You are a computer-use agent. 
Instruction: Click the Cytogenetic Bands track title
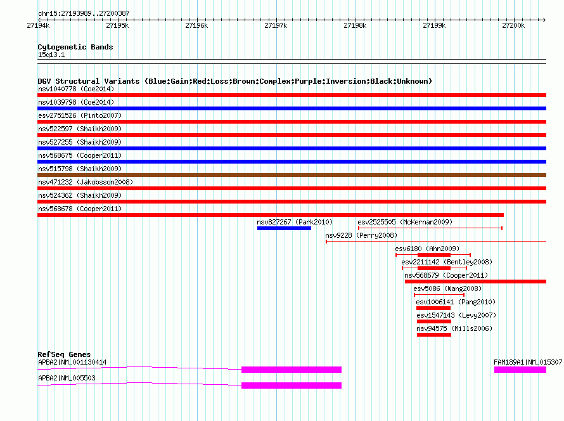tap(75, 47)
